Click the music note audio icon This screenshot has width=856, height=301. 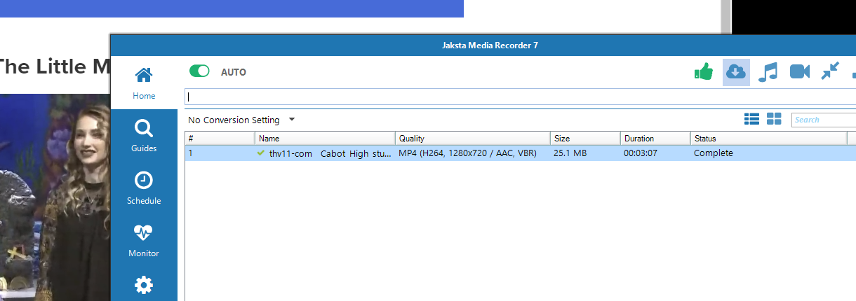coord(768,71)
